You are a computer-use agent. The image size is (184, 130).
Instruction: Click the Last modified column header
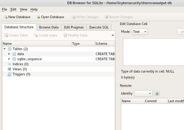pyautogui.click(x=176, y=101)
